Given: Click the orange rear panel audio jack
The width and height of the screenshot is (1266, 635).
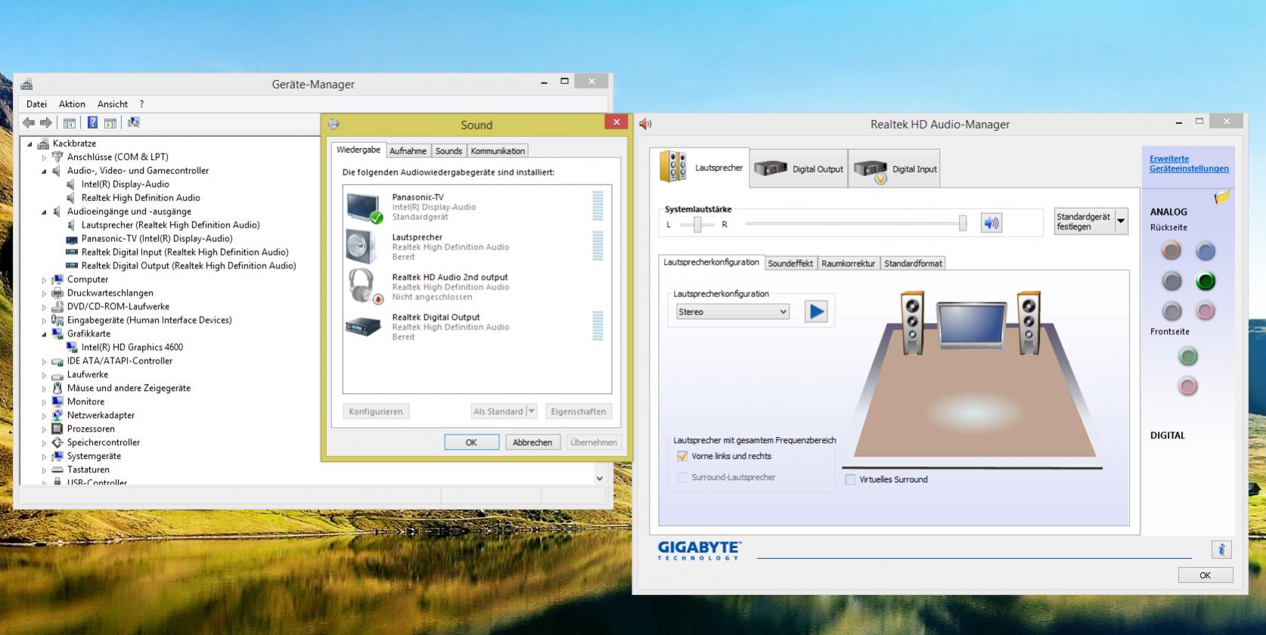Looking at the screenshot, I should 1171,250.
